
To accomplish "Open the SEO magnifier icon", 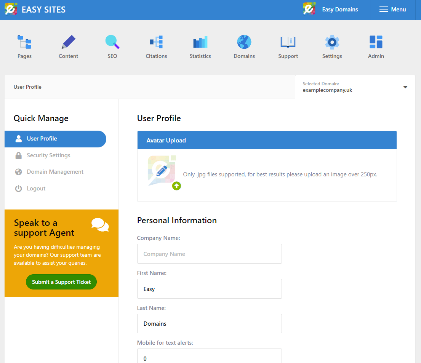I will coord(112,42).
